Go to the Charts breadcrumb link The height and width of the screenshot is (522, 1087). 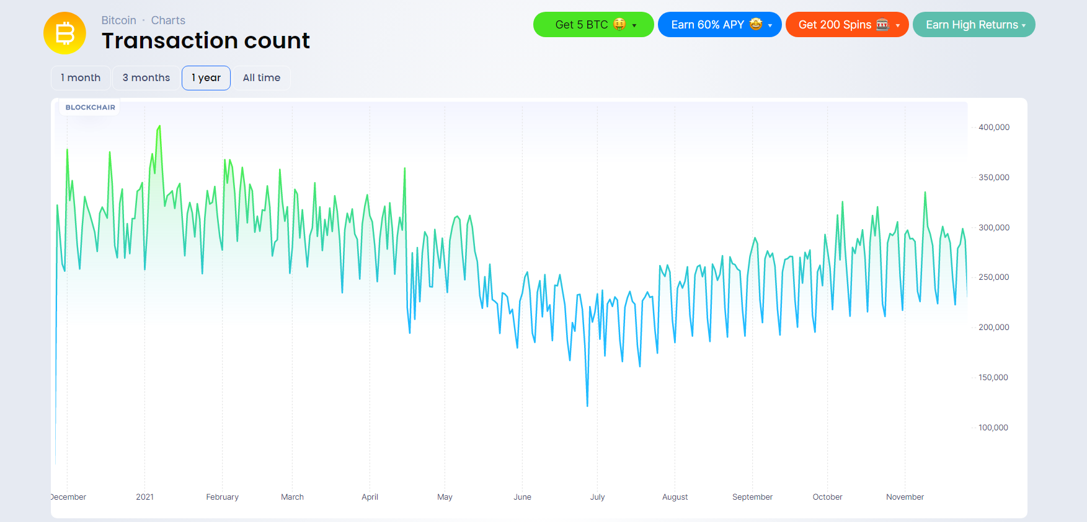tap(168, 20)
